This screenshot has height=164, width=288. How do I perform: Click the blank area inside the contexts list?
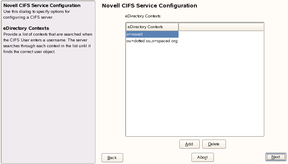tap(195, 89)
